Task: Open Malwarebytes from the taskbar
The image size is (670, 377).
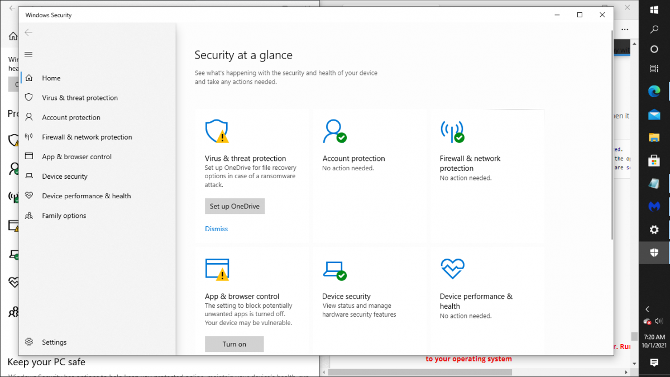Action: tap(654, 206)
